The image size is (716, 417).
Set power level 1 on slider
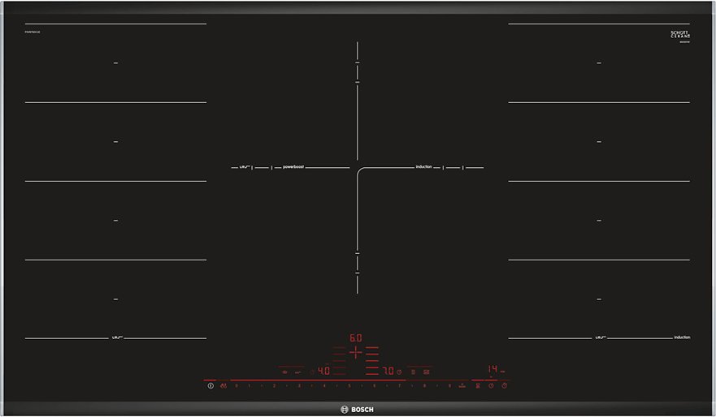tap(249, 385)
